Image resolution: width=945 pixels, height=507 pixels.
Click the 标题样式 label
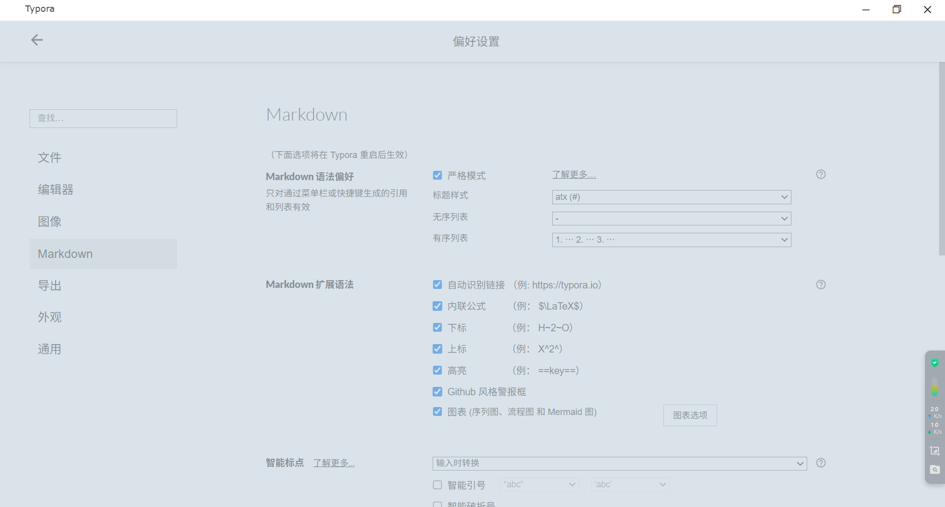(450, 195)
